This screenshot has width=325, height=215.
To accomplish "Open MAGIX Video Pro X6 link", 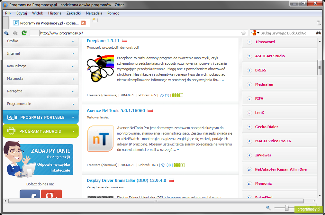I will tap(273, 141).
